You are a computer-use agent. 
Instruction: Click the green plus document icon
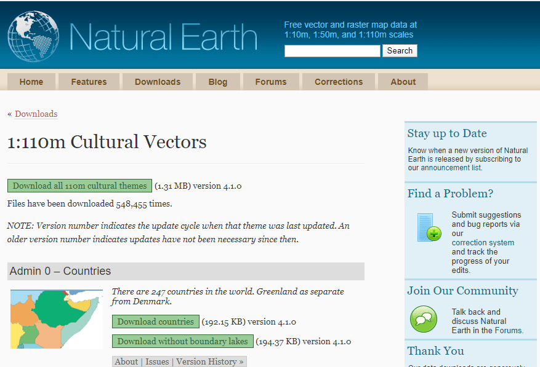[x=429, y=227]
